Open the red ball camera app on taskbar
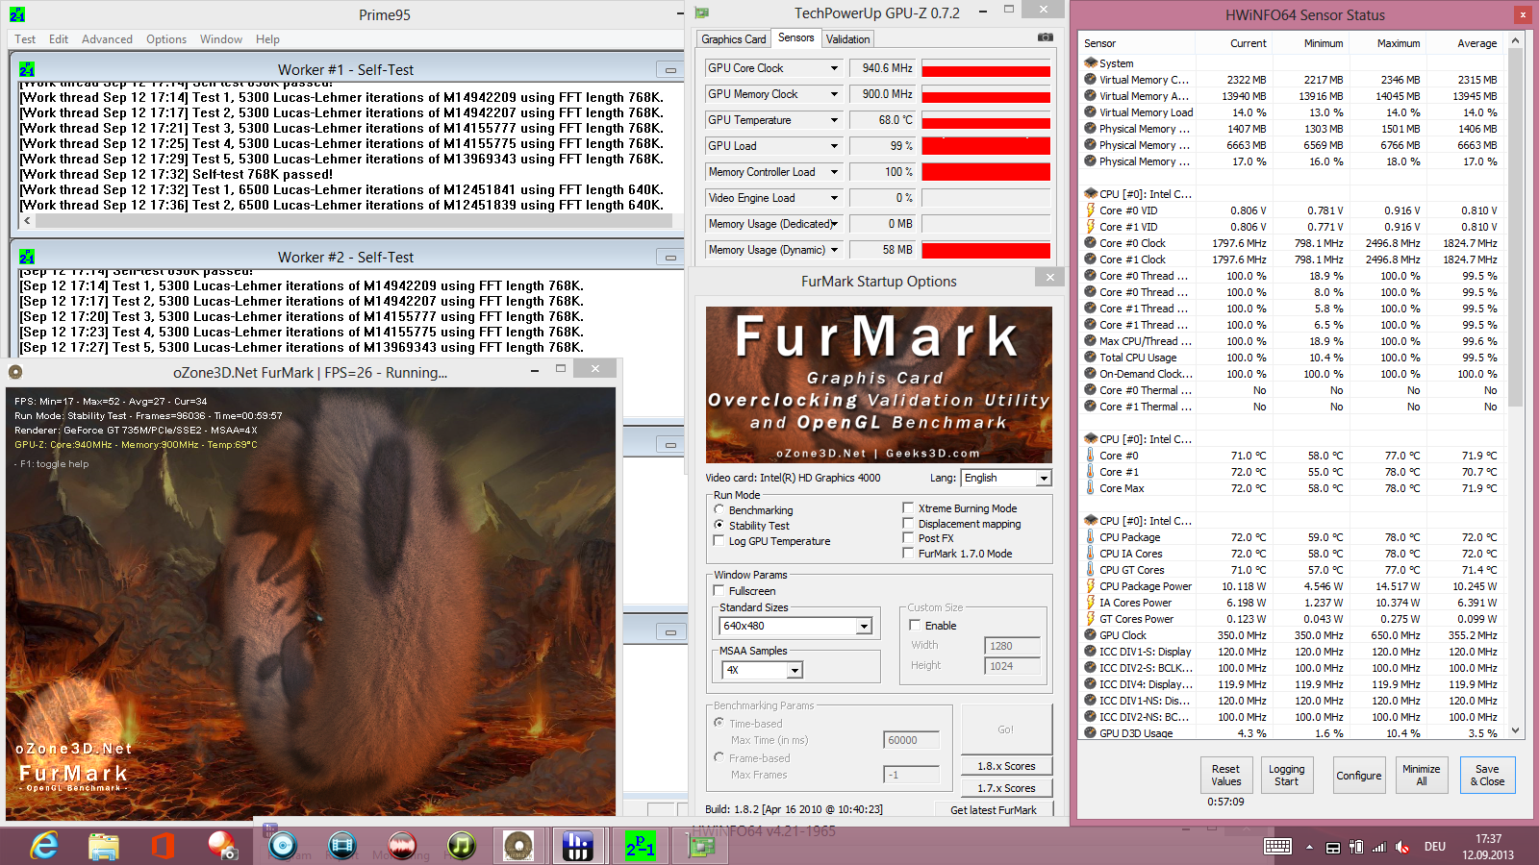The height and width of the screenshot is (865, 1539). [222, 846]
